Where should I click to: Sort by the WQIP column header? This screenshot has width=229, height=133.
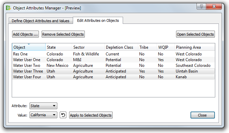click(166, 47)
